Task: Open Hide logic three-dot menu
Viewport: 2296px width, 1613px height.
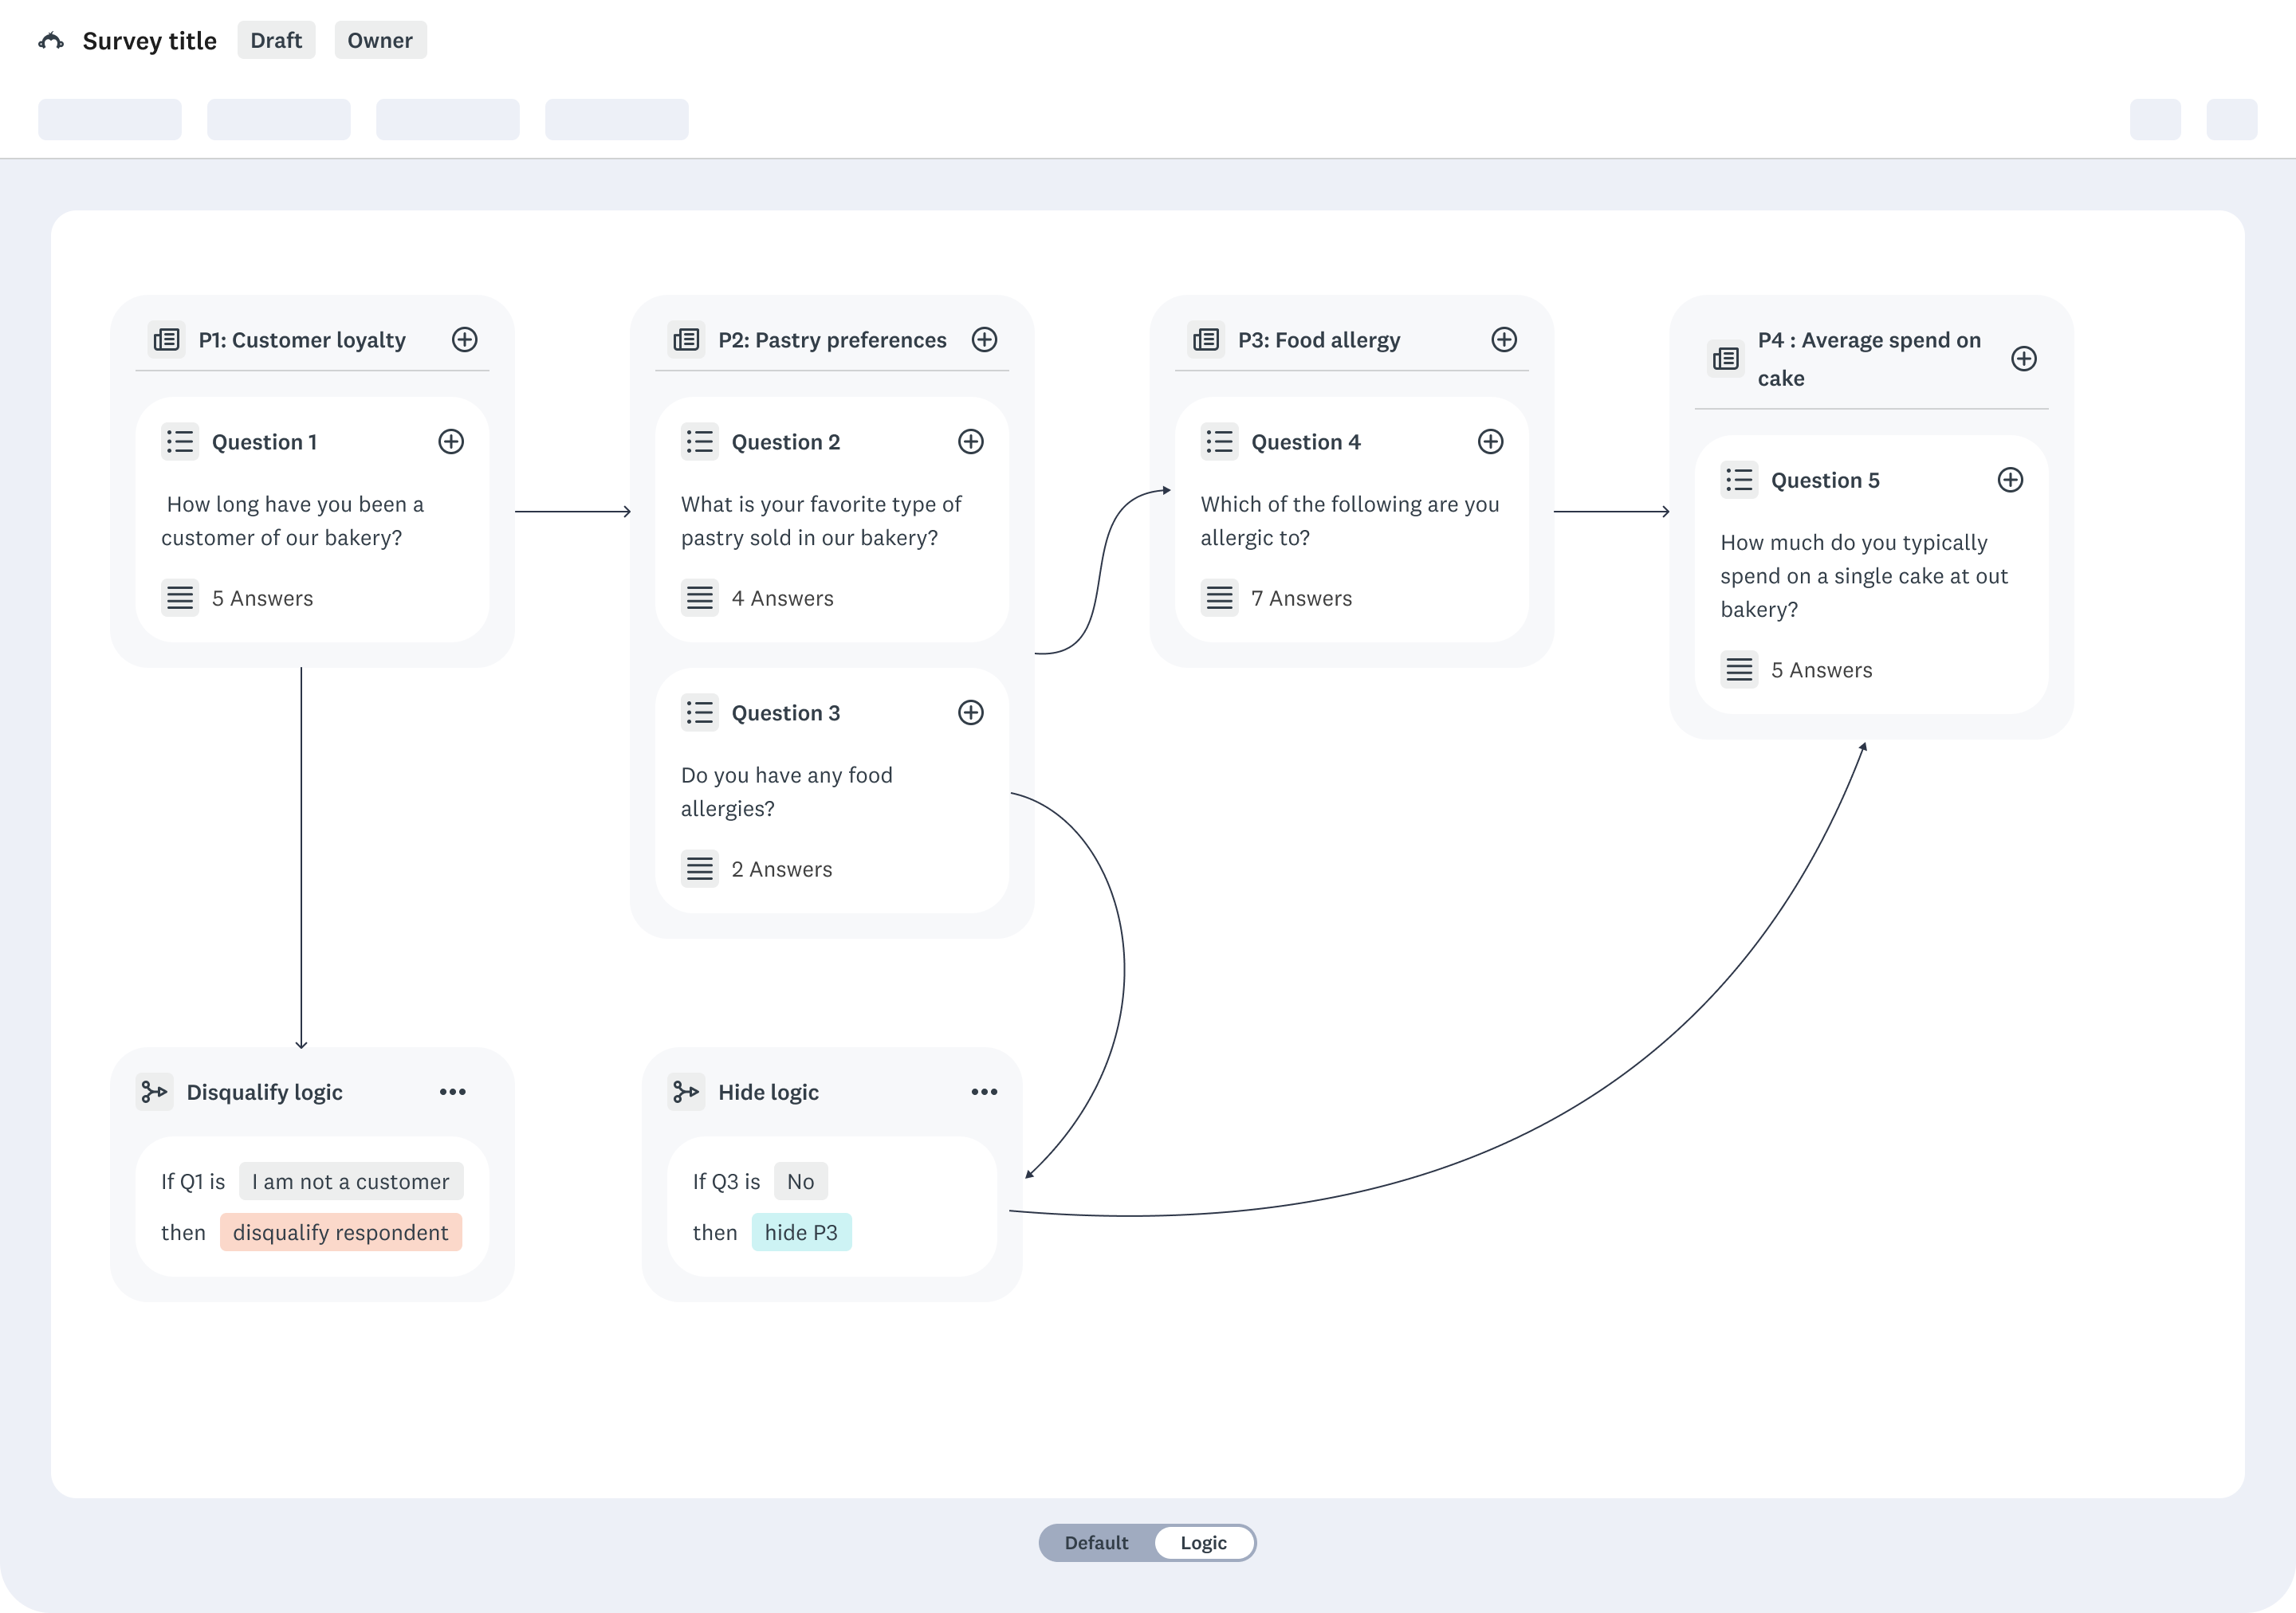Action: 984,1093
